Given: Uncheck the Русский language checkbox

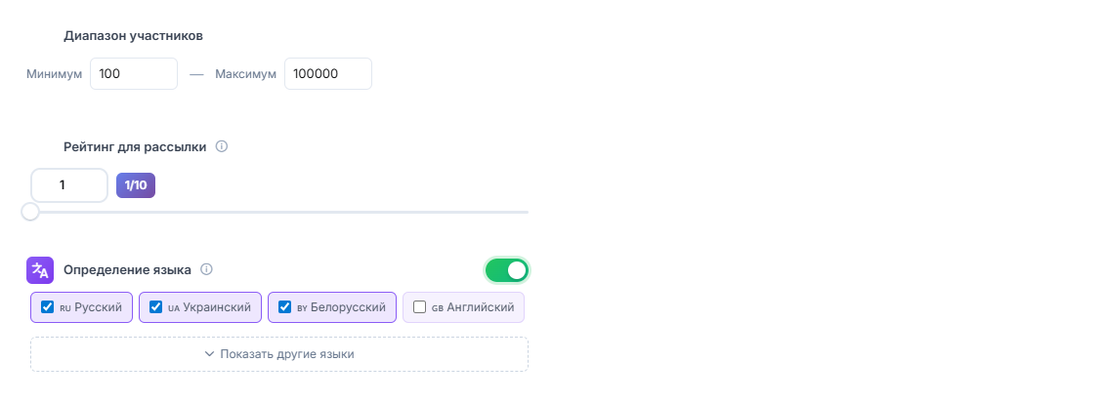Looking at the screenshot, I should pos(47,307).
